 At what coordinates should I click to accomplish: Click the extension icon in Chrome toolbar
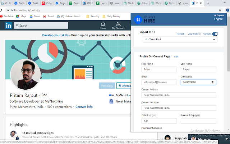[227, 10]
